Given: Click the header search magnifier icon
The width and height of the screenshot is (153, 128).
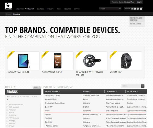Looking at the screenshot, I should 120,9.
